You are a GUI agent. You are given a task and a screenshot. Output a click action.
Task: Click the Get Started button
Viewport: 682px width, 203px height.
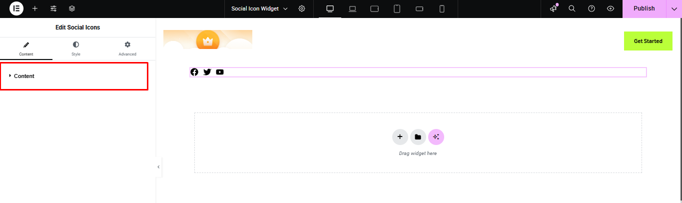[x=648, y=41]
